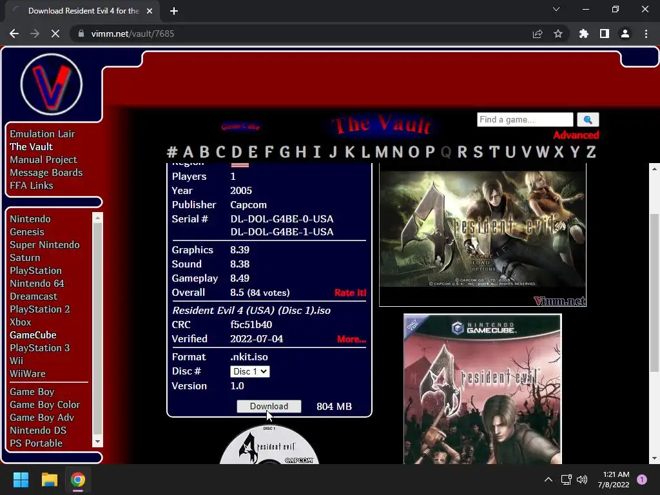The height and width of the screenshot is (495, 660).
Task: Click the Vimm's Lair V logo
Action: tap(52, 84)
